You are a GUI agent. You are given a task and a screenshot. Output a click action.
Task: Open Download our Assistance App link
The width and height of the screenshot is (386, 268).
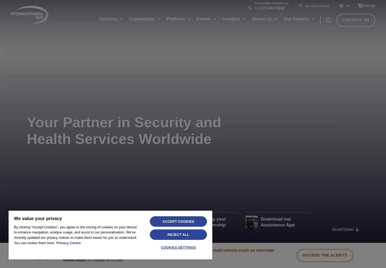[278, 222]
